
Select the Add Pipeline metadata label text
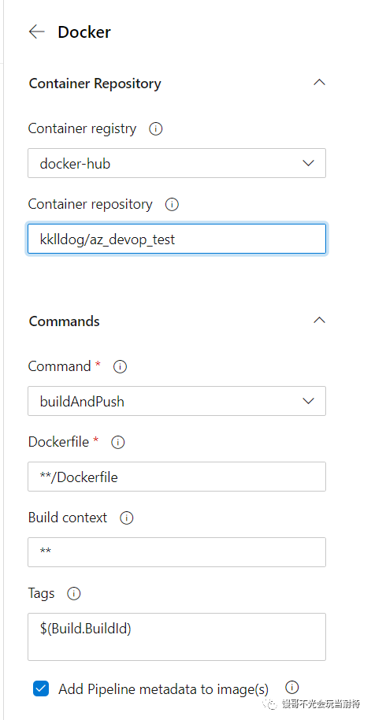164,689
